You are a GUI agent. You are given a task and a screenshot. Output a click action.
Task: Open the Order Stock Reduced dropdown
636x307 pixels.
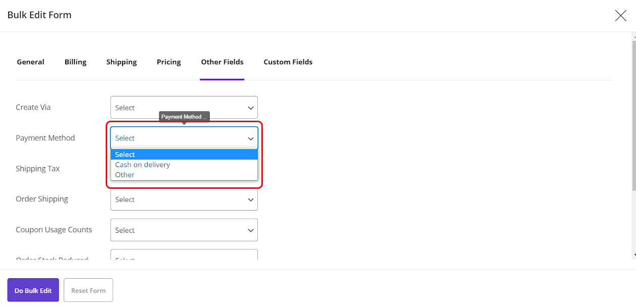point(184,255)
